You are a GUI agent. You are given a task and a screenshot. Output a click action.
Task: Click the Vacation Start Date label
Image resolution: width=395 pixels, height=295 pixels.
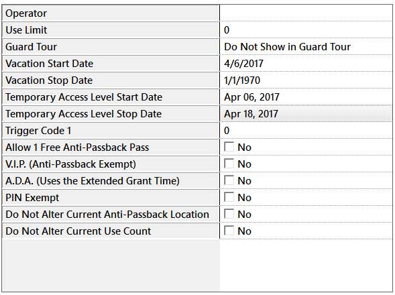click(111, 64)
